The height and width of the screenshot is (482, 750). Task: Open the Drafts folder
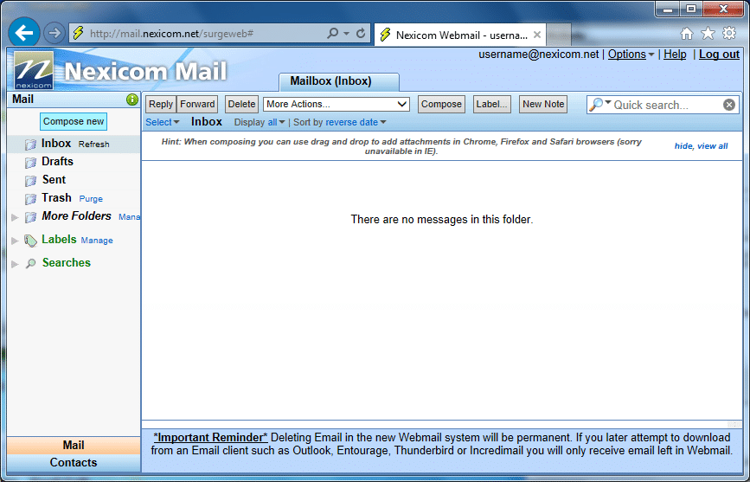(x=57, y=161)
